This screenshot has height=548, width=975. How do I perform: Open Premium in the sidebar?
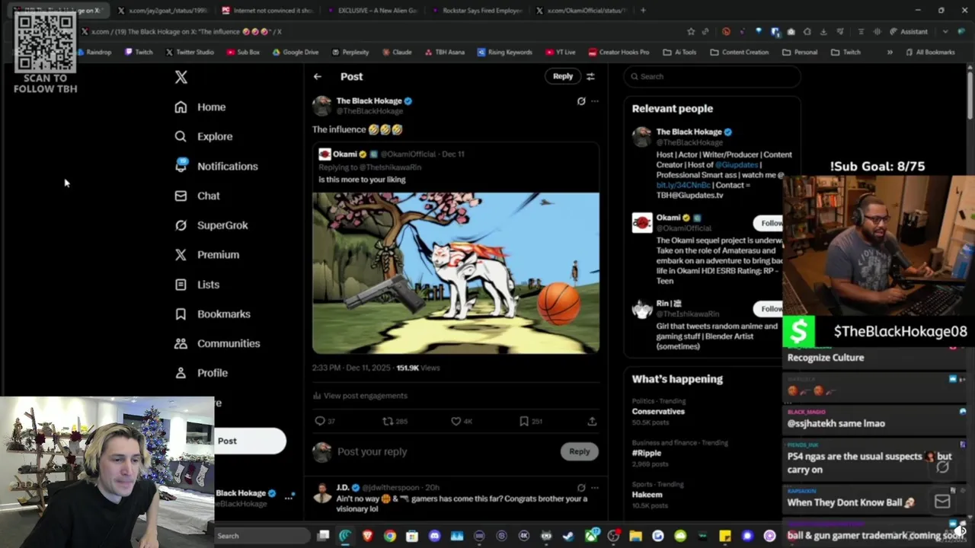click(206, 255)
